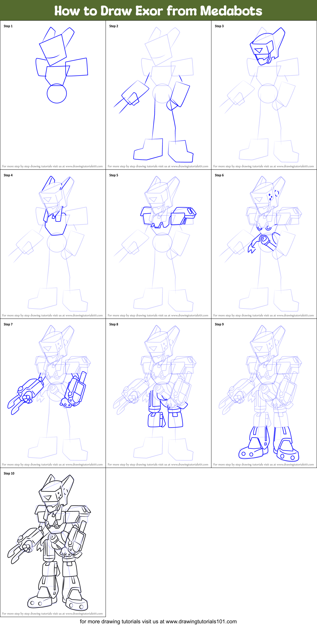Click the Step 3 panel's 'For more step by step' caption

(264, 166)
